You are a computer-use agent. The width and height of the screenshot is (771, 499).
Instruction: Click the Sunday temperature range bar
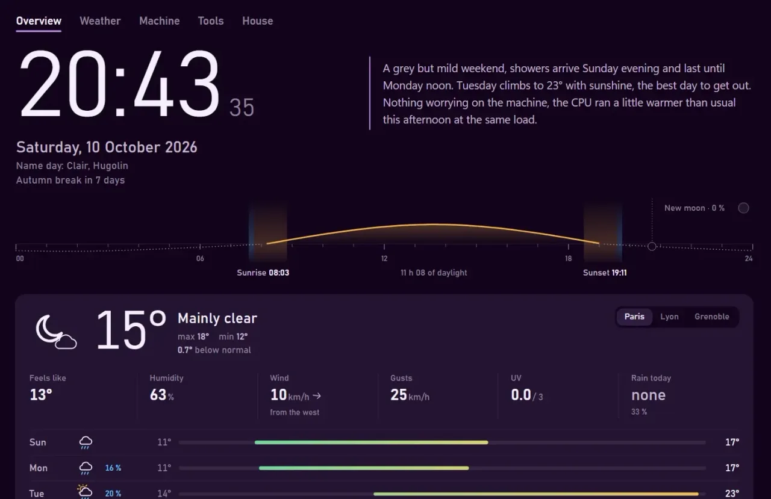pos(371,442)
